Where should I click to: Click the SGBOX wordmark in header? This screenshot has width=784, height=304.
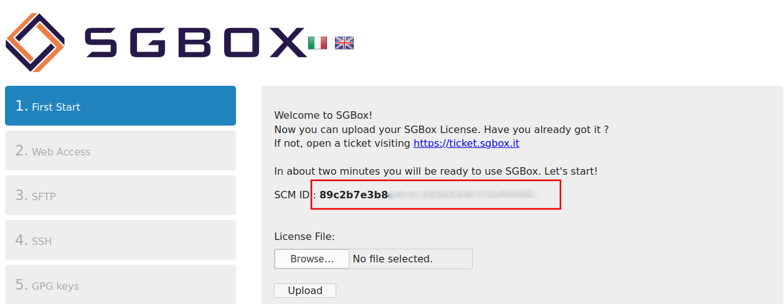pos(195,43)
